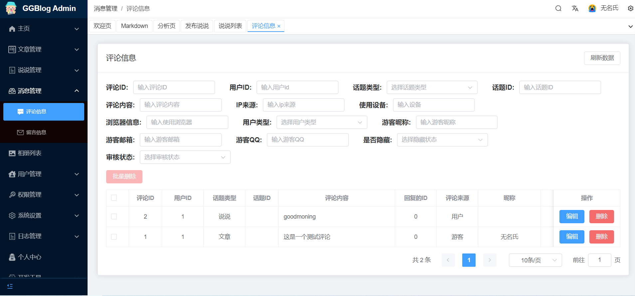The height and width of the screenshot is (296, 635).
Task: Expand the 日志管理 sidebar menu
Action: [x=77, y=237]
